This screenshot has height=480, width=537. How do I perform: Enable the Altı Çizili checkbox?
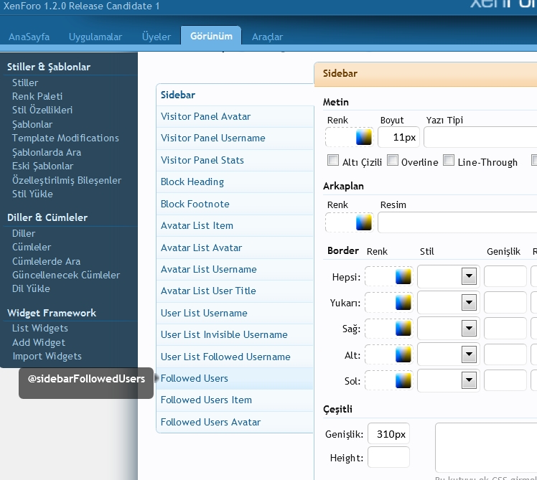click(x=333, y=161)
